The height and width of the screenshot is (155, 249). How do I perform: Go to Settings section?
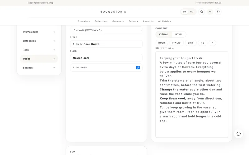39,68
